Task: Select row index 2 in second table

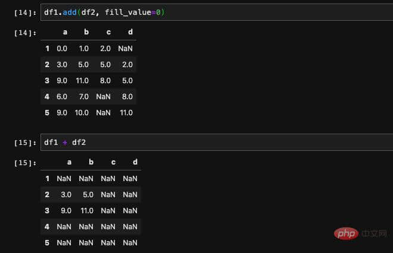Action: 47,194
